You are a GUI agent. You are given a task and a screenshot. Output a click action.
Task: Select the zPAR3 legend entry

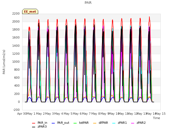click(39, 127)
